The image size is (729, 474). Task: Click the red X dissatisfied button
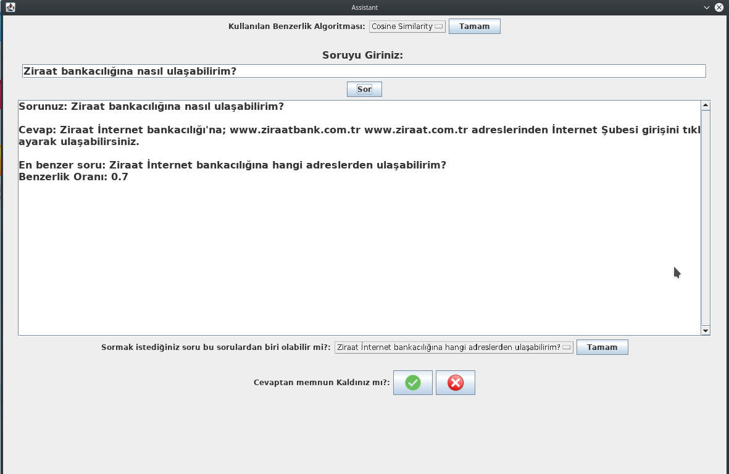[455, 383]
